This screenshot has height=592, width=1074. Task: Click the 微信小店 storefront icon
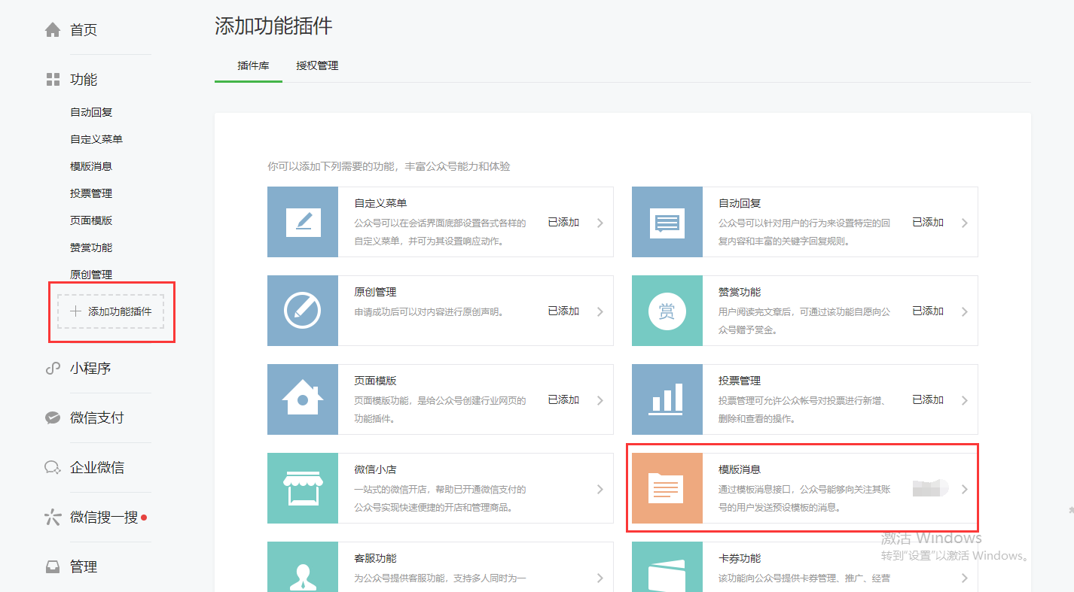303,488
